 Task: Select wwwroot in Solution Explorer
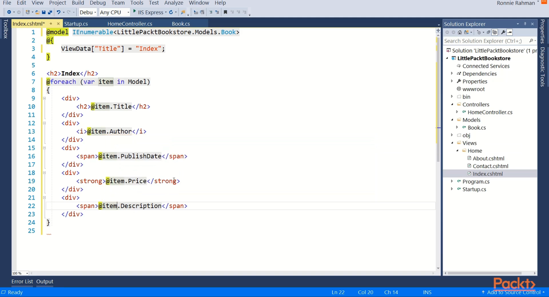[x=474, y=89]
